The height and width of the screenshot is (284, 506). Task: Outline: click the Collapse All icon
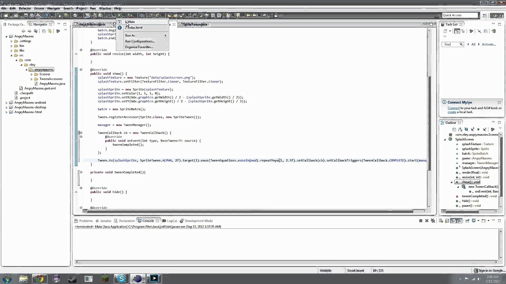coord(454,129)
